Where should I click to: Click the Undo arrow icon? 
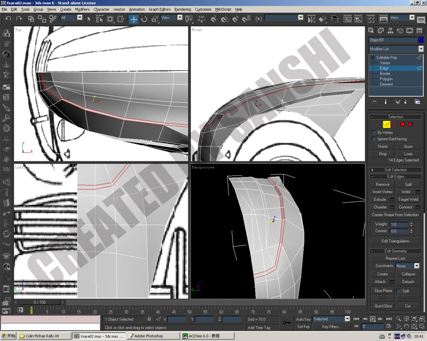[9, 19]
